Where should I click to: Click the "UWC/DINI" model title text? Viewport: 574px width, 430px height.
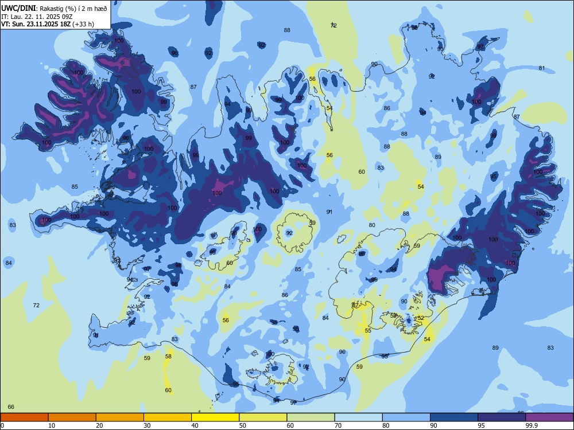pyautogui.click(x=18, y=9)
